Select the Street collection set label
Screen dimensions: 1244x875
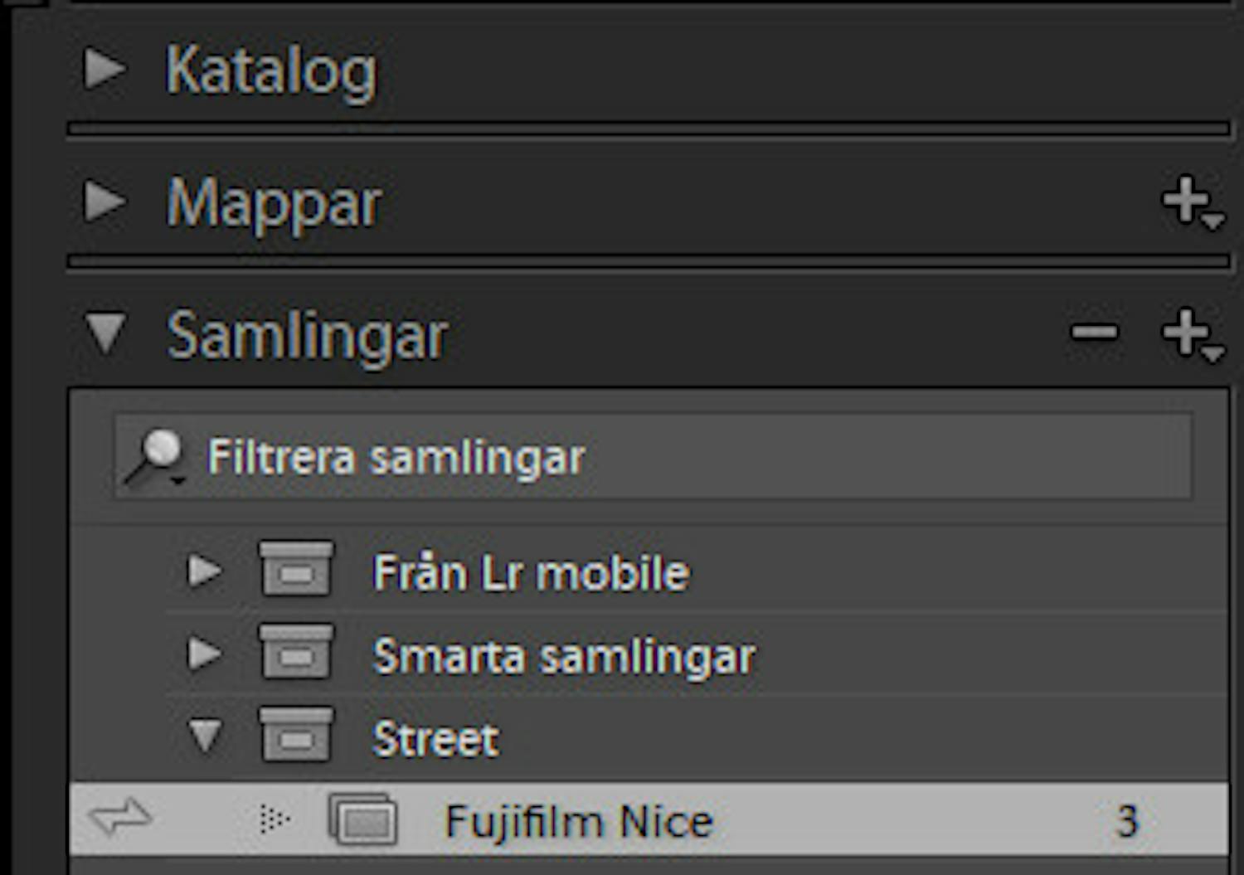[435, 738]
